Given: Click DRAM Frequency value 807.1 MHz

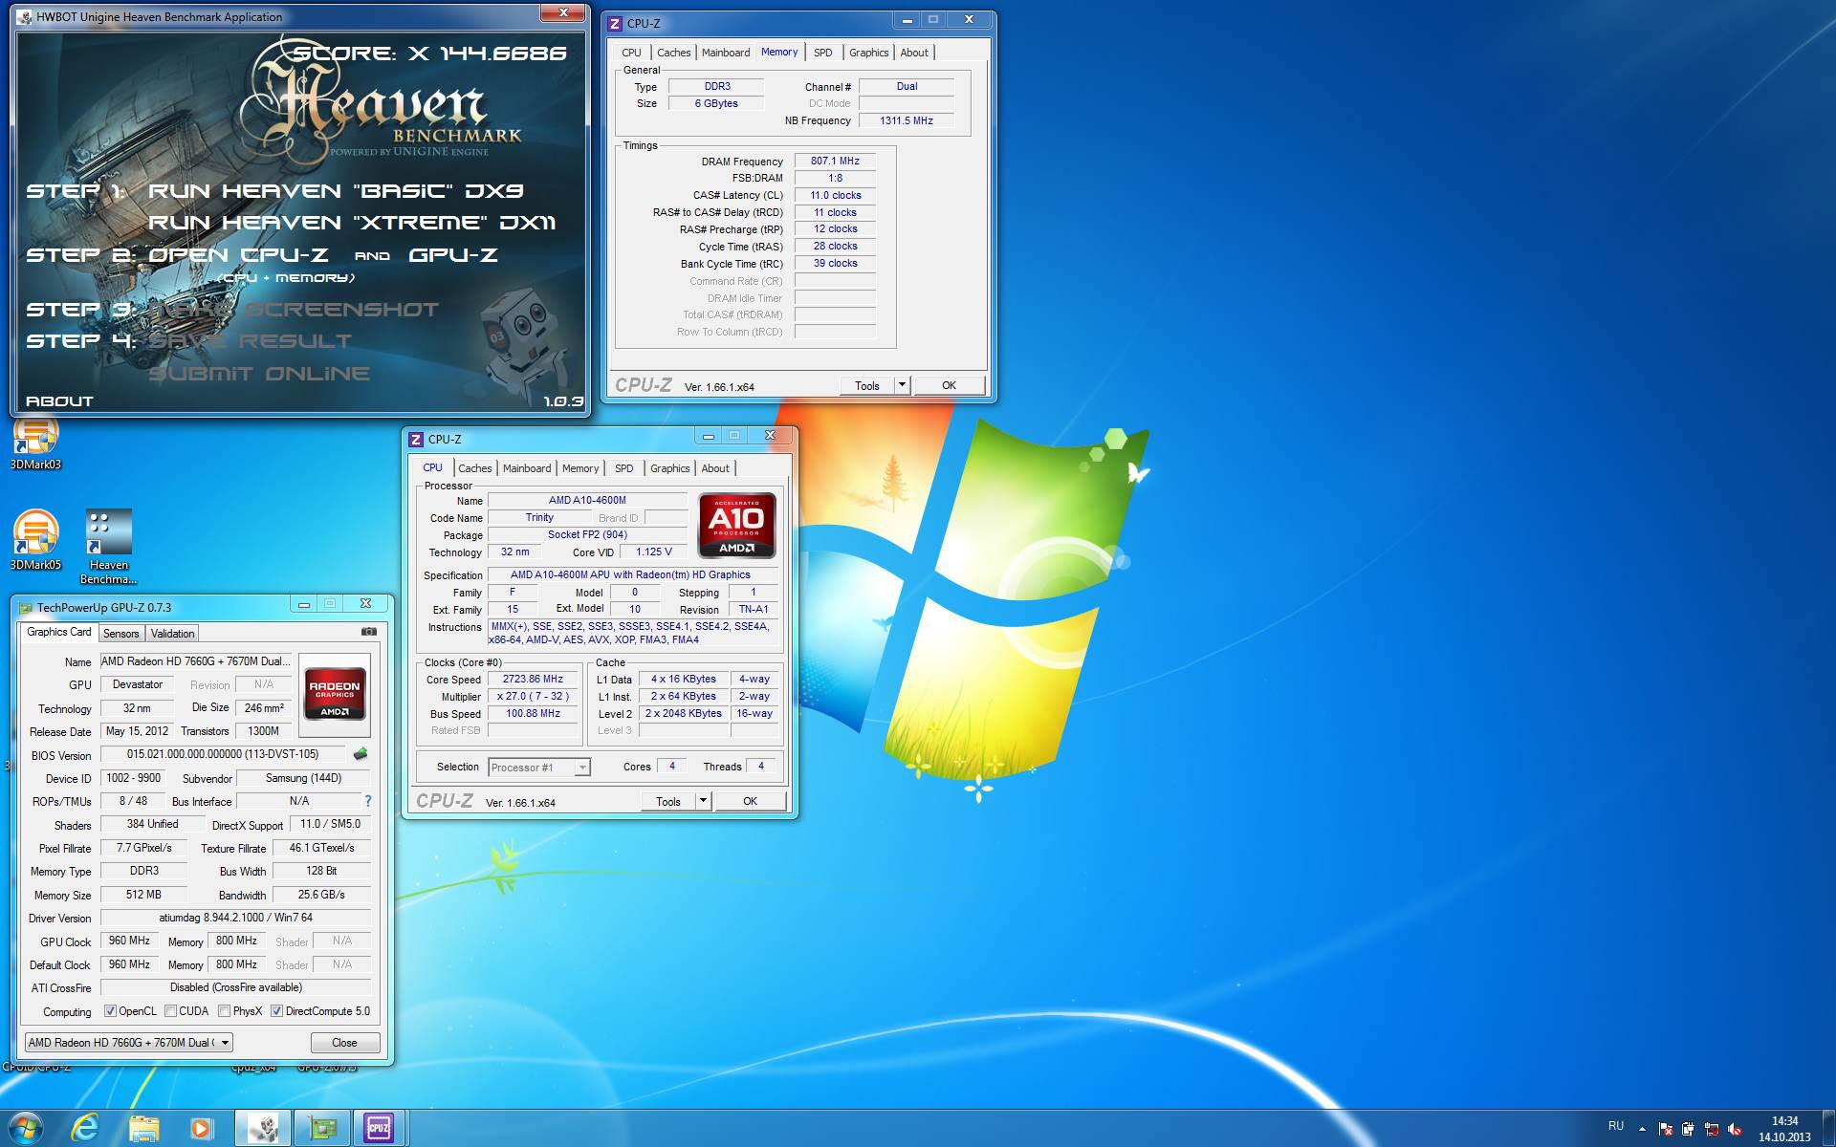Looking at the screenshot, I should pyautogui.click(x=835, y=161).
